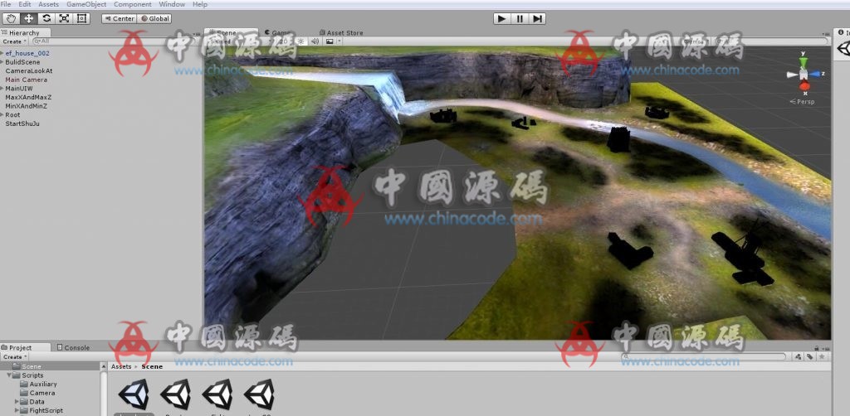Click the red X axis cone of gizmo
The image size is (850, 416).
[x=804, y=86]
